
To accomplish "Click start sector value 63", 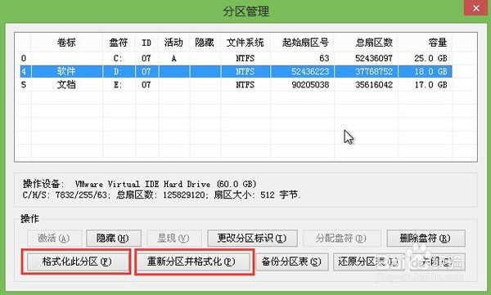I will pos(324,59).
